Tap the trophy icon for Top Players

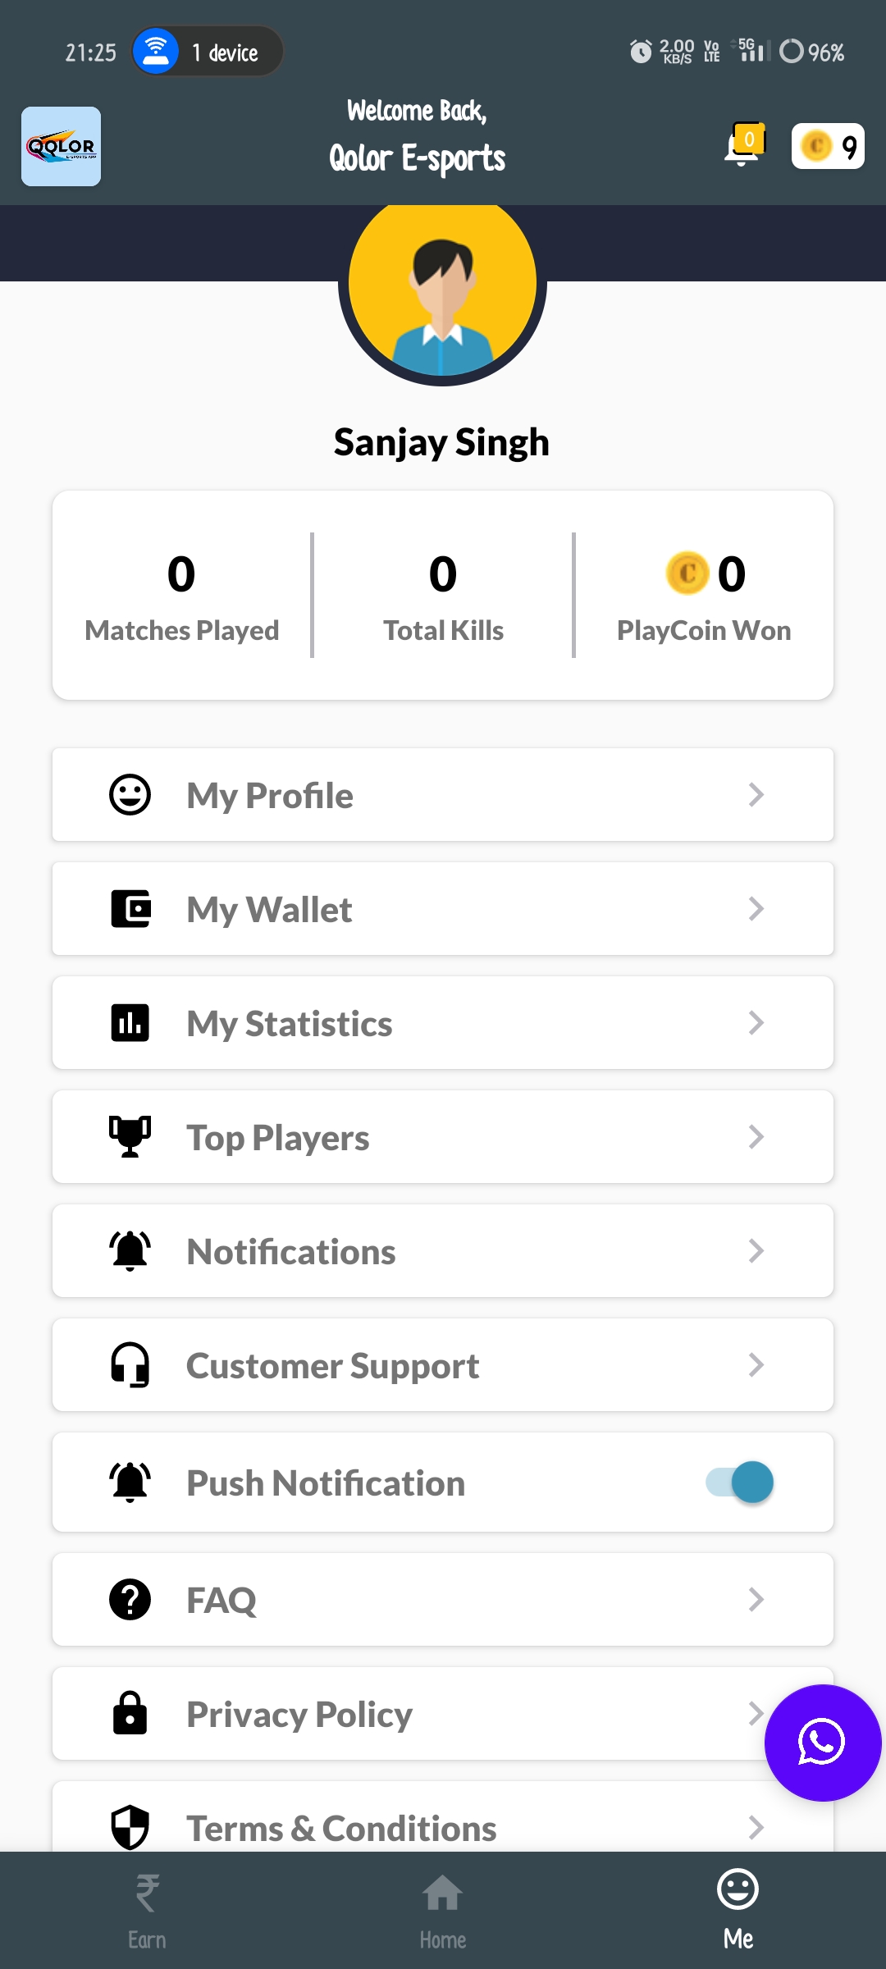[130, 1137]
